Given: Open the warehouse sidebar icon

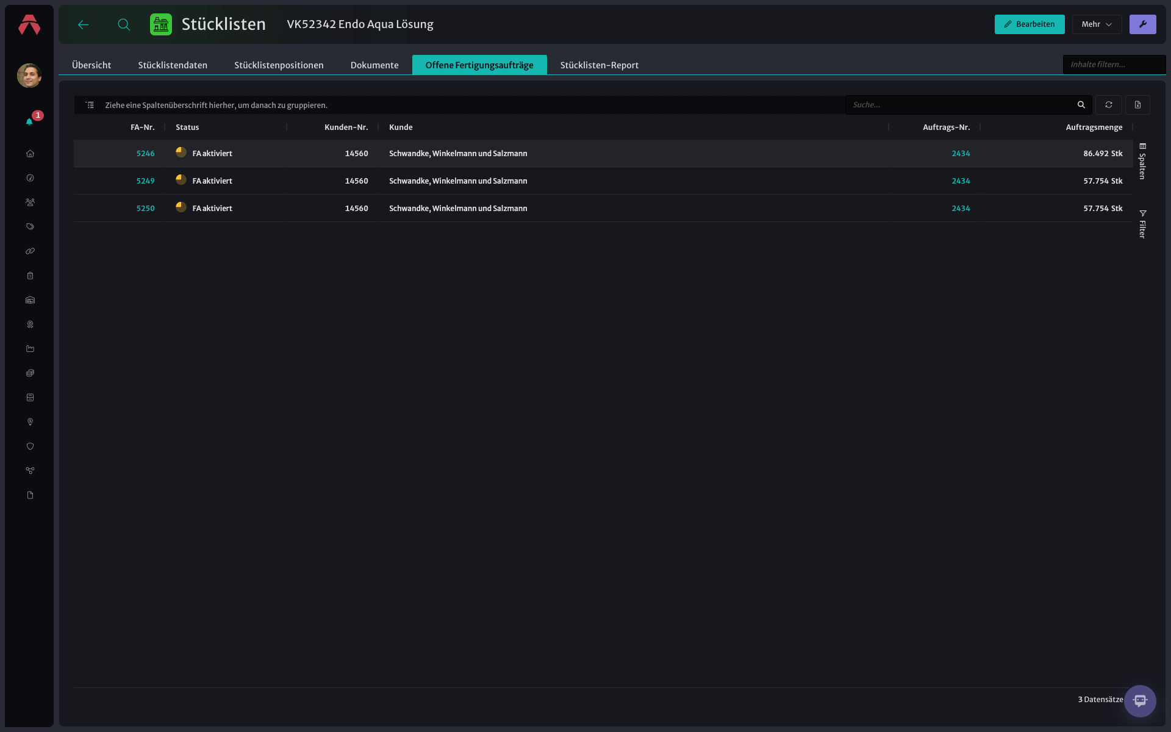Looking at the screenshot, I should point(30,300).
